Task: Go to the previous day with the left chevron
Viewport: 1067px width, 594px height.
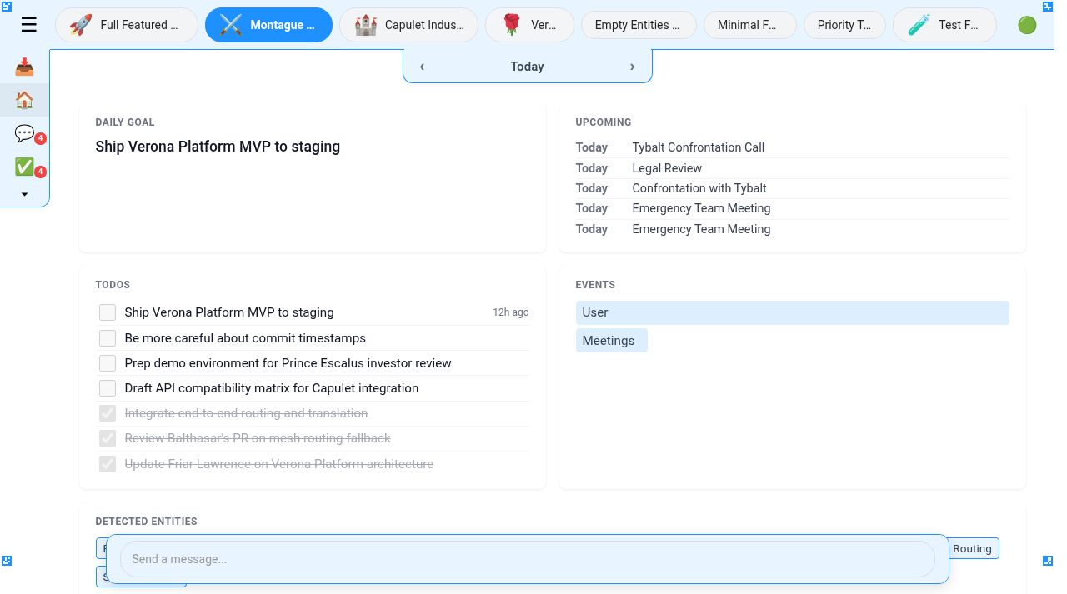Action: click(422, 67)
